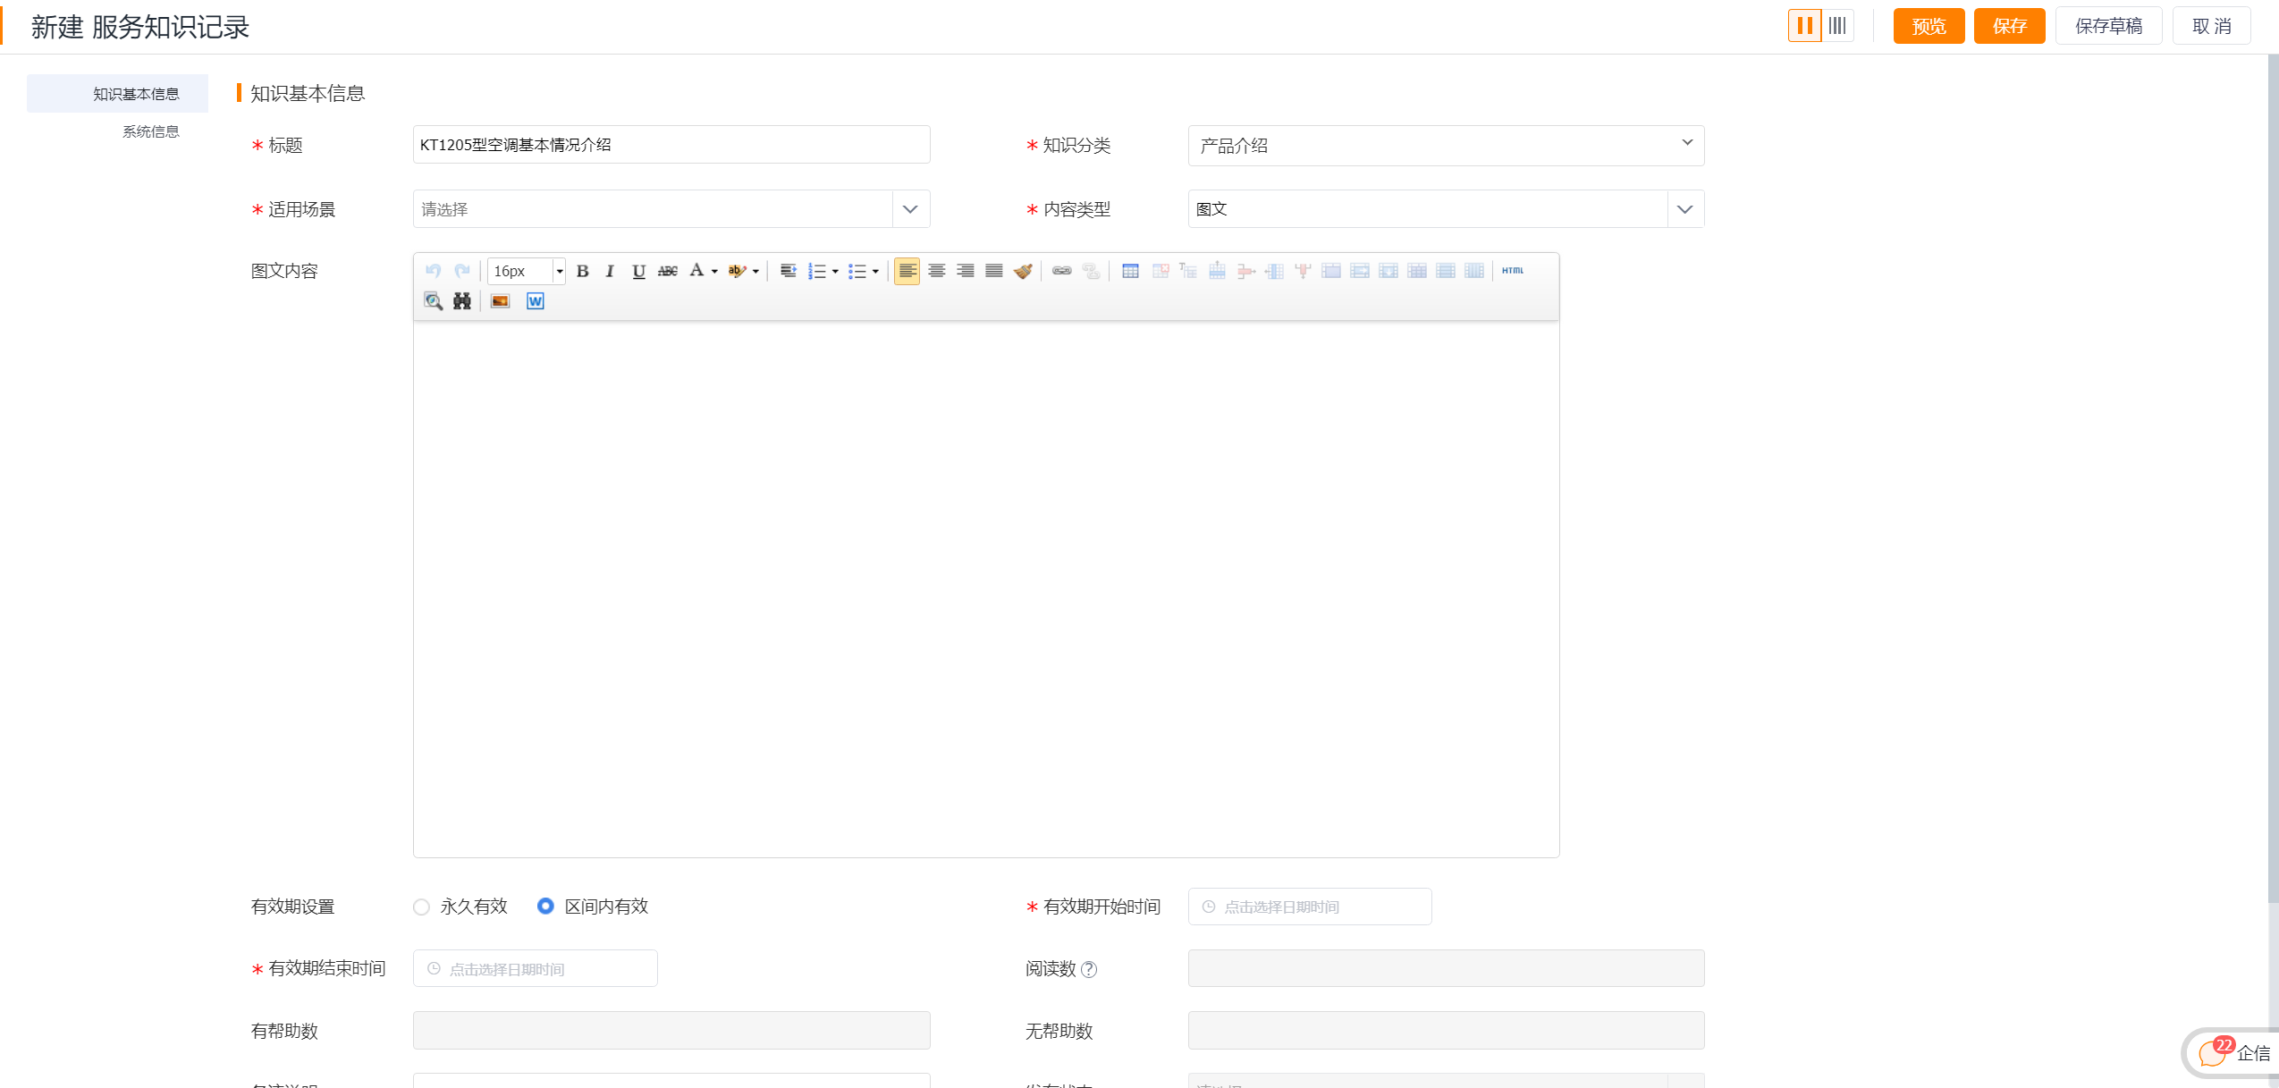
Task: Insert a hyperlink with the chain icon
Action: click(x=1061, y=271)
